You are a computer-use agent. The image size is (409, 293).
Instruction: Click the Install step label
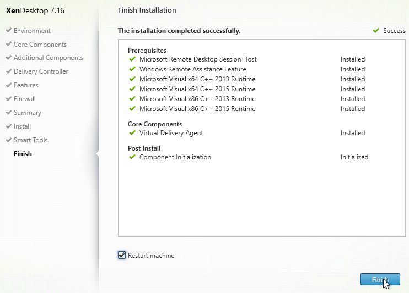click(23, 126)
